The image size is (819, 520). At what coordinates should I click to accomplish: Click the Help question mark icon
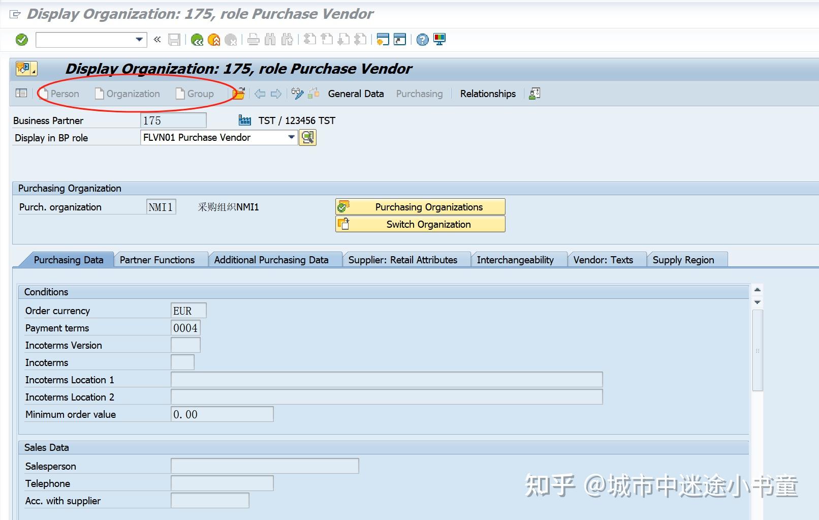421,40
